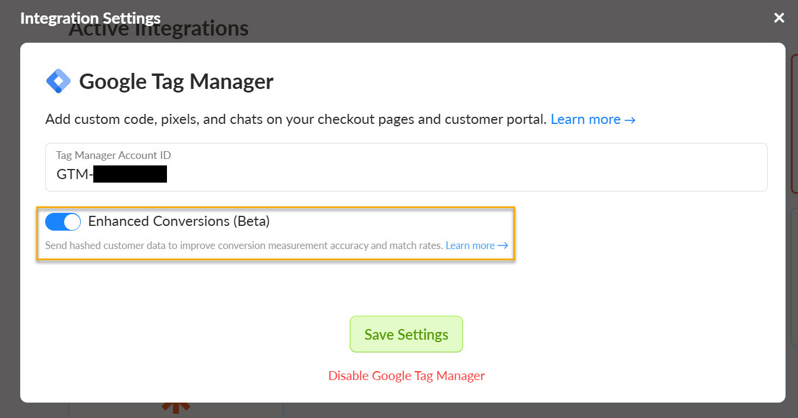Screen dimensions: 798x418
Task: Click Disable Google Tag Manager link
Action: pyautogui.click(x=406, y=376)
